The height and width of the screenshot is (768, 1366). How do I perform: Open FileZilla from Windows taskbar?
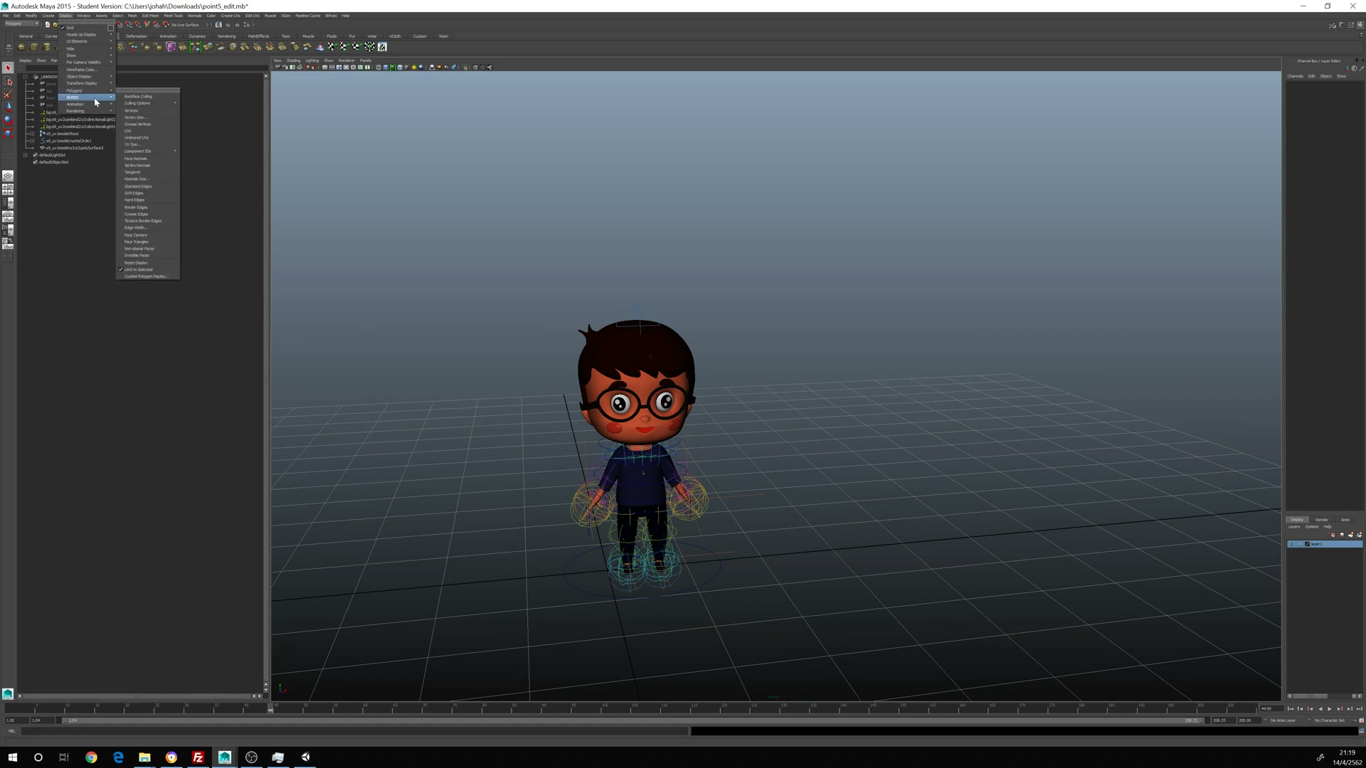point(198,757)
